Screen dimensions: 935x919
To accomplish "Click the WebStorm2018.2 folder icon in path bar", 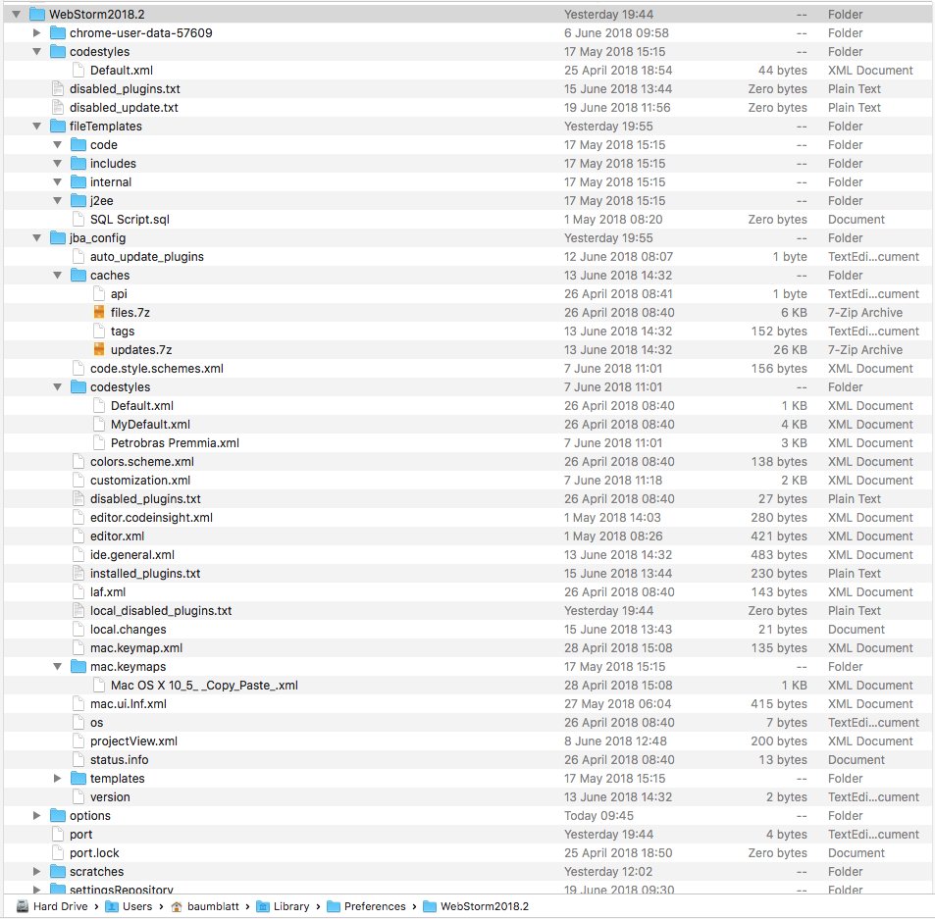I will 430,906.
